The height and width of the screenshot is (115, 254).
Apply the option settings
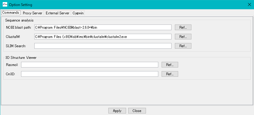tap(117, 111)
